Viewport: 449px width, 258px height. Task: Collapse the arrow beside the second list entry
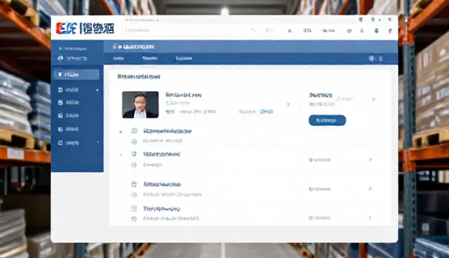point(121,155)
